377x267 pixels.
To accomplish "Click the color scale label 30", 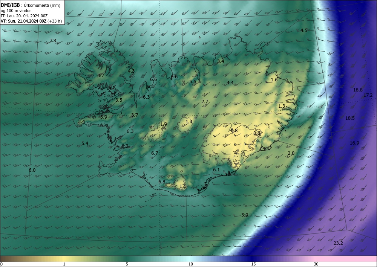I will (316, 264).
